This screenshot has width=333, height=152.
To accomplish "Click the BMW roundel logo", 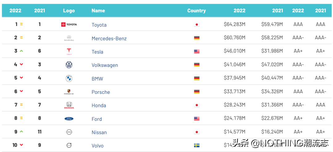I will point(69,78).
